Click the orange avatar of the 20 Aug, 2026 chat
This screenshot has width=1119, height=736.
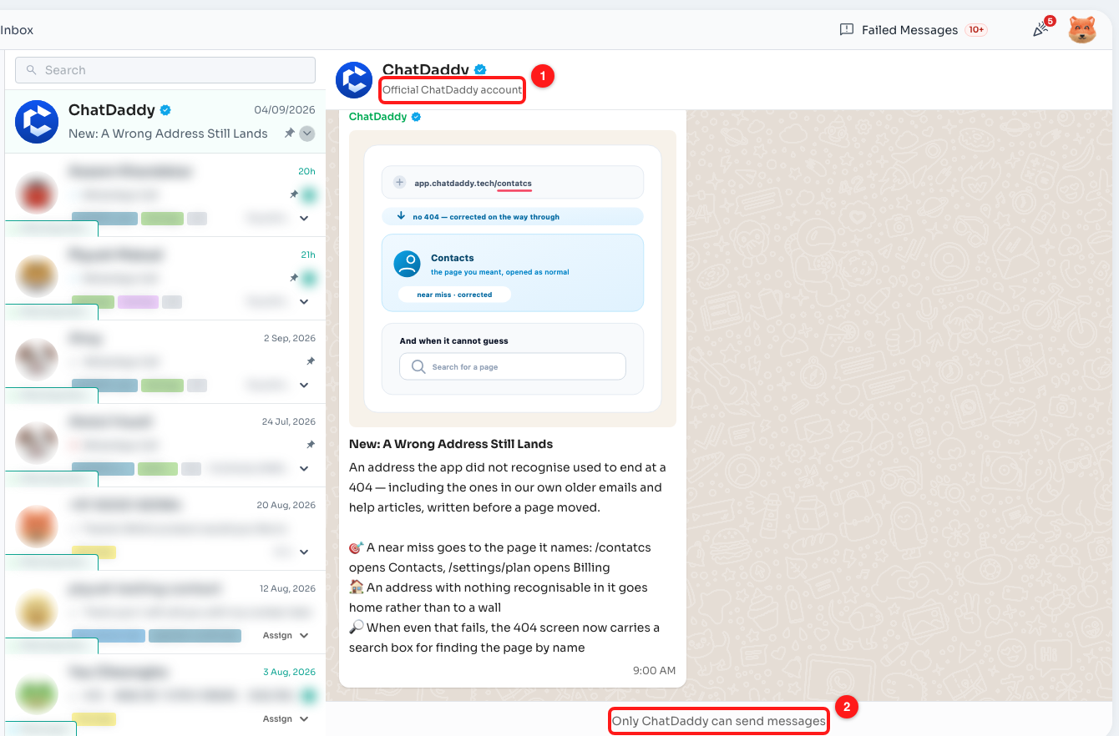click(37, 527)
